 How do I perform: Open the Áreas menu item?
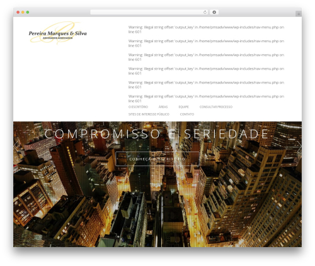[x=163, y=107]
